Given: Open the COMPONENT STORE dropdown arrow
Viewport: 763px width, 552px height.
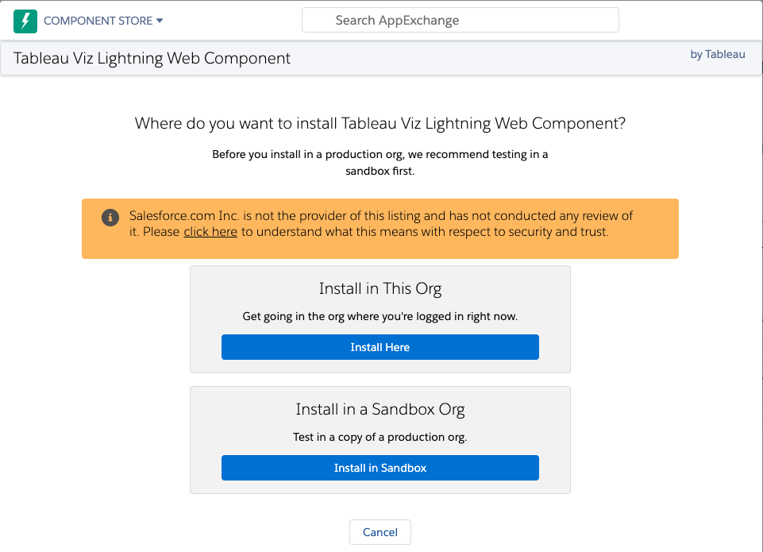Looking at the screenshot, I should point(160,21).
